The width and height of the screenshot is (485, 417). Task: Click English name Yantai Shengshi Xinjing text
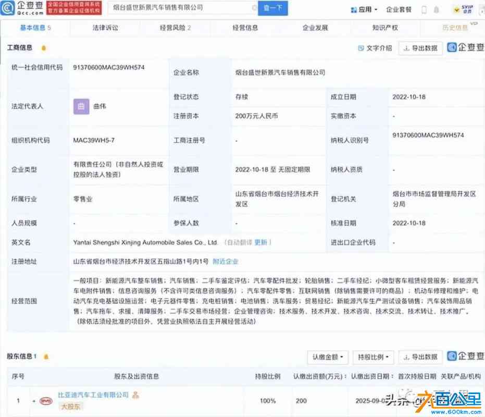coord(145,242)
